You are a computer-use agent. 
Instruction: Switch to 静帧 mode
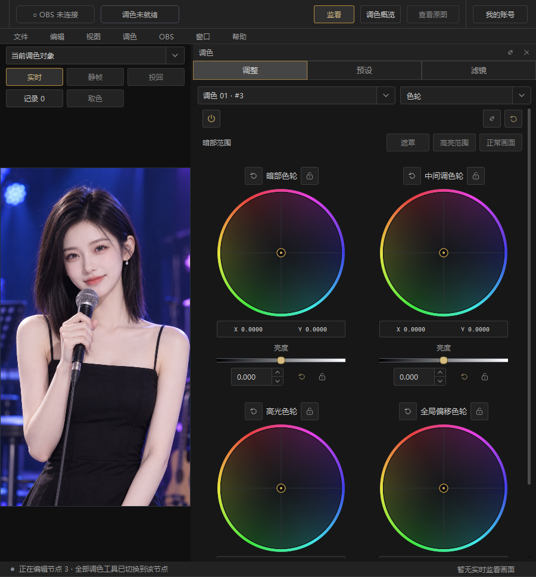95,77
